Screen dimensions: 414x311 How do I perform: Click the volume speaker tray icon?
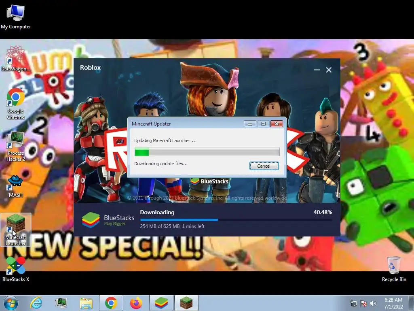pos(373,303)
